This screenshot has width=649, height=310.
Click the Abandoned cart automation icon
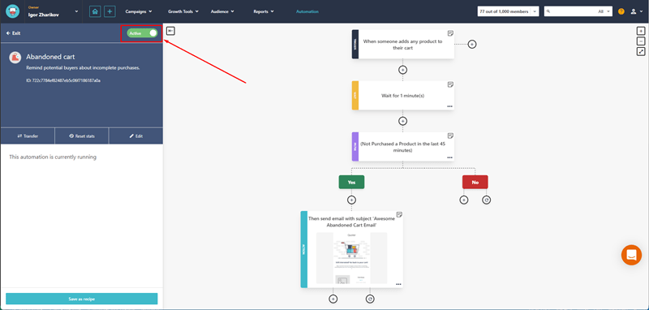click(x=15, y=58)
